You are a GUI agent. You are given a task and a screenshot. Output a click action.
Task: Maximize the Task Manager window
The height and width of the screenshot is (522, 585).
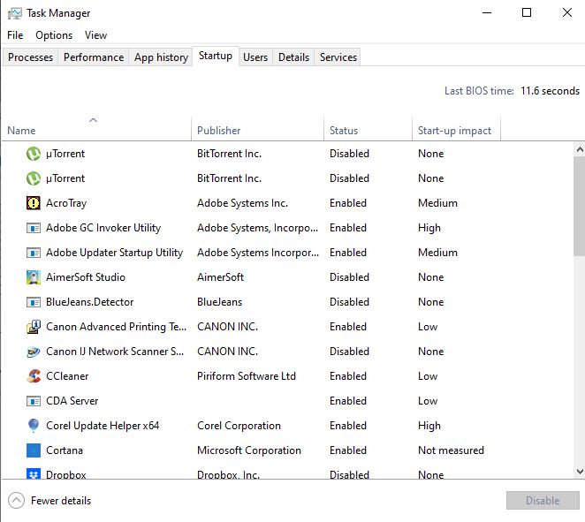coord(527,13)
